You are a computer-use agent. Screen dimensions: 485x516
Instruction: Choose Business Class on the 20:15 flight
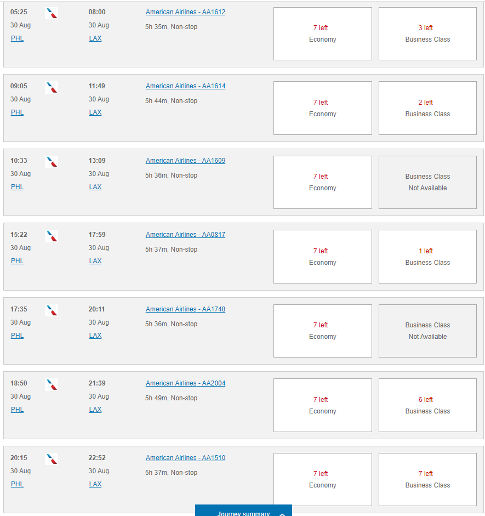pyautogui.click(x=427, y=479)
